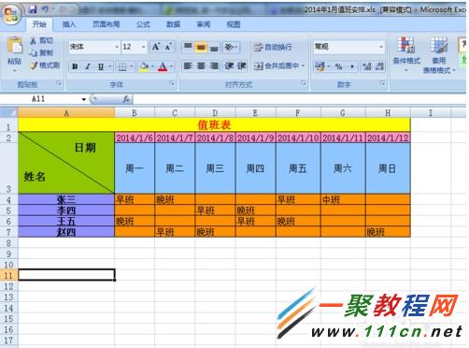Screen dimensions: 469x348
Task: Expand the Merge and Center dropdown arrow
Action: 303,65
